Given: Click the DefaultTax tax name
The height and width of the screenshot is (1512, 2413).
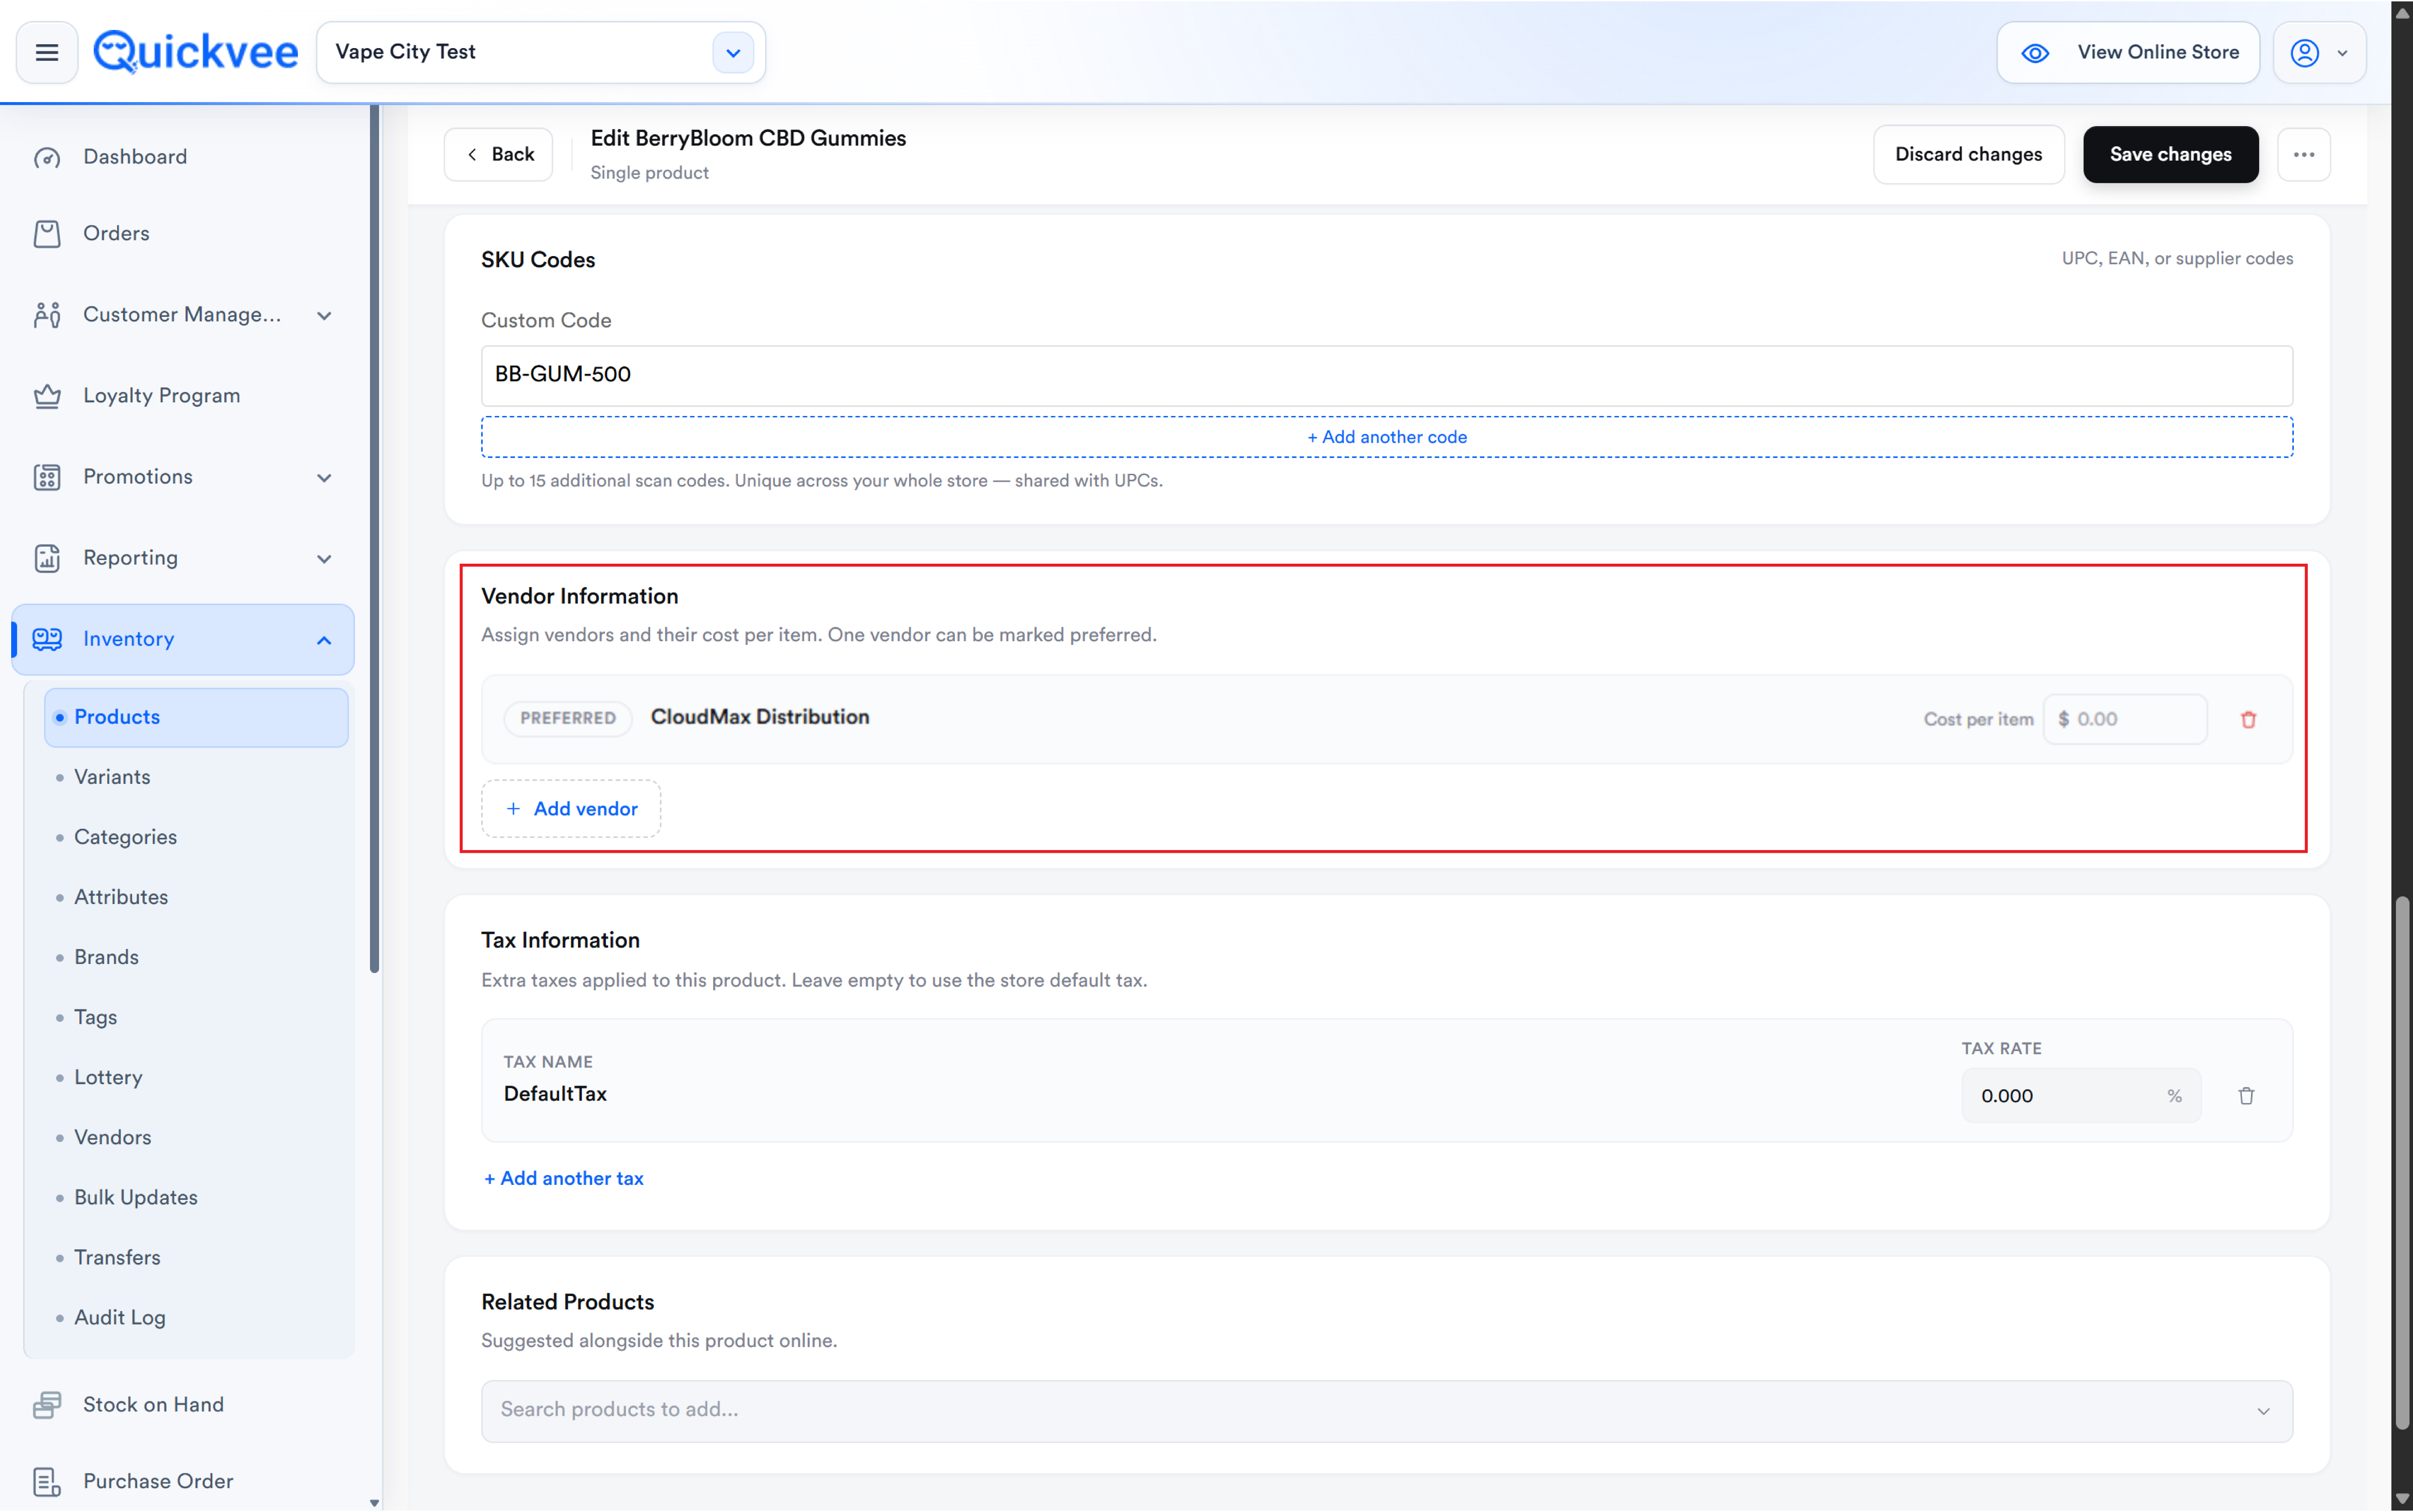Looking at the screenshot, I should tap(555, 1094).
